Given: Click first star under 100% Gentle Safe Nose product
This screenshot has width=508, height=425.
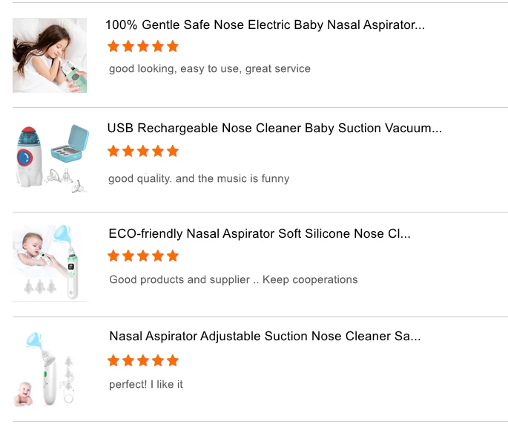Looking at the screenshot, I should (113, 47).
